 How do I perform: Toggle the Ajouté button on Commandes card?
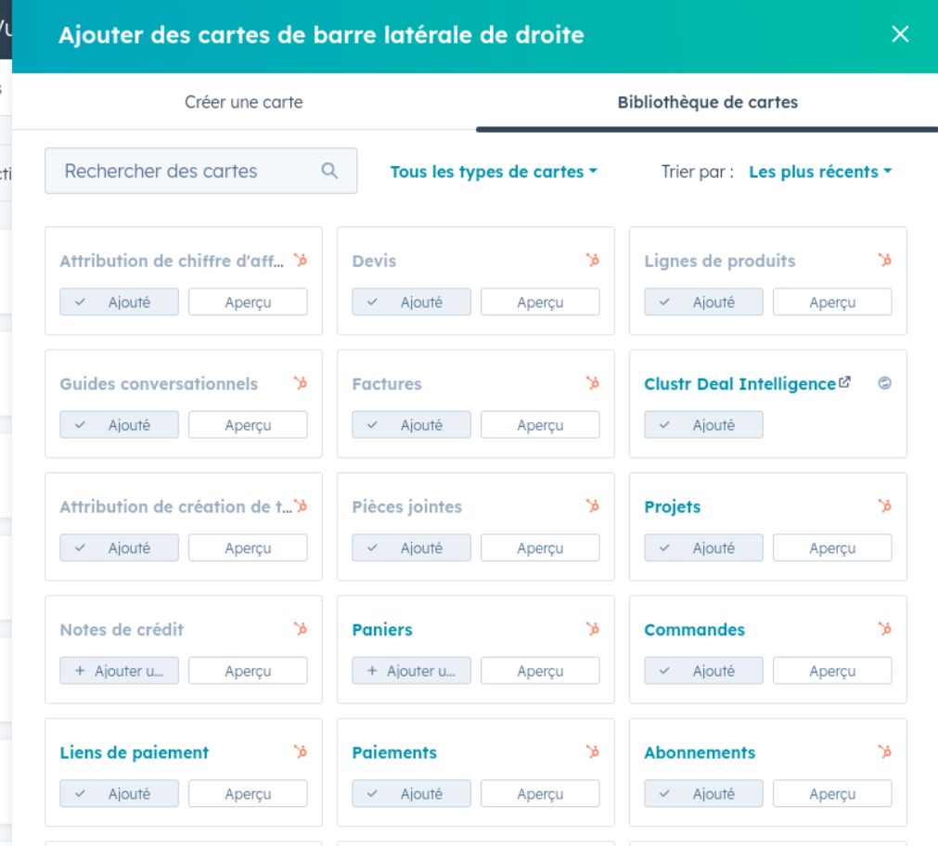703,671
